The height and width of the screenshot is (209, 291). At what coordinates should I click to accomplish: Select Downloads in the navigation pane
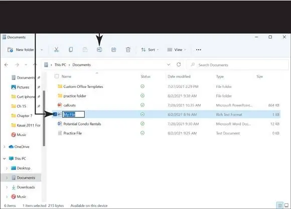26,187
